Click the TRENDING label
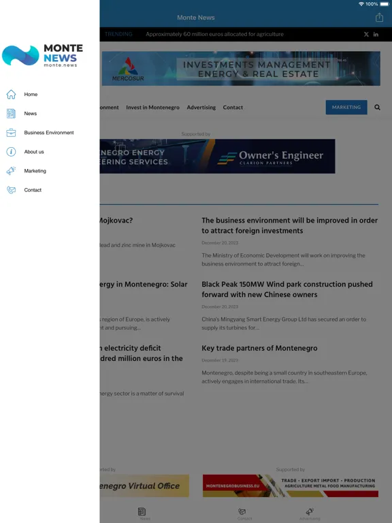This screenshot has height=523, width=392. [118, 34]
